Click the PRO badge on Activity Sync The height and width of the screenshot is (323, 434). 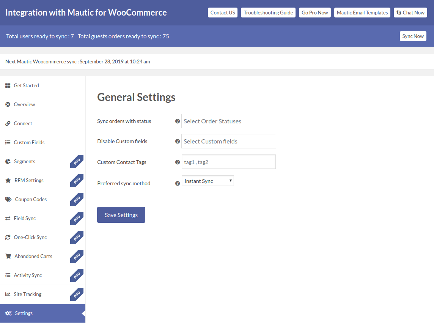[77, 275]
